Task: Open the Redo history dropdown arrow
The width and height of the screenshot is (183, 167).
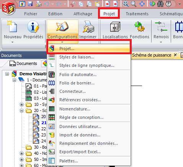Action: (65, 4)
